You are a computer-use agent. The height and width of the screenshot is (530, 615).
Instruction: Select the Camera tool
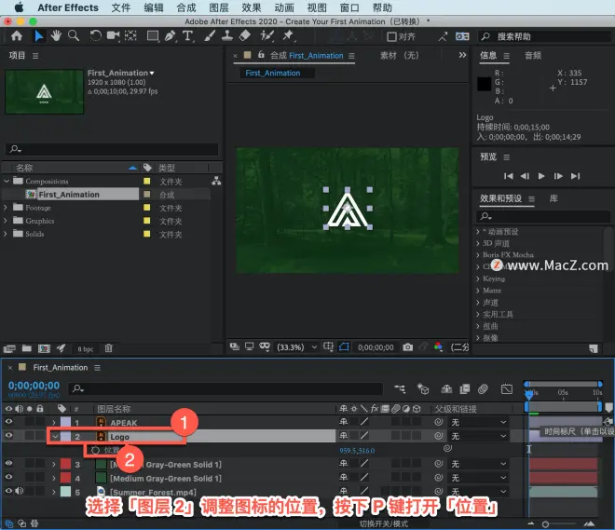pos(114,36)
